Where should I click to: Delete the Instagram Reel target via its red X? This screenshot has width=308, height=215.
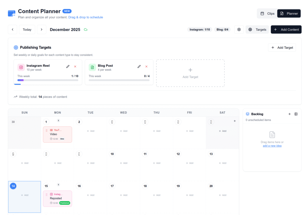(75, 66)
